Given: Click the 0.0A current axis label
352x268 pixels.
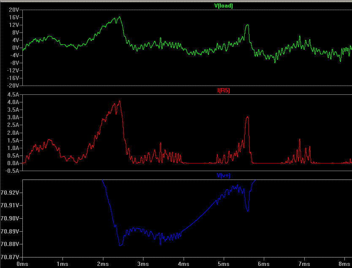Looking at the screenshot, I should click(13, 163).
